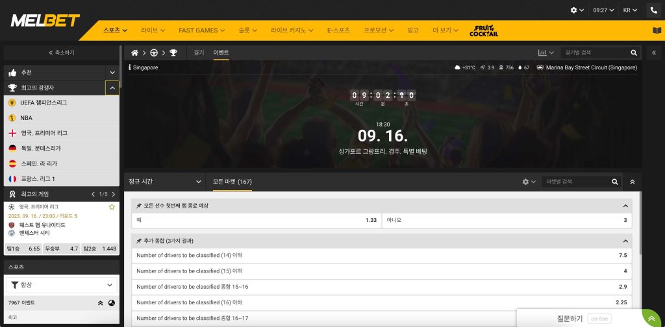
Task: Go to home via house breadcrumb icon
Action: point(134,53)
